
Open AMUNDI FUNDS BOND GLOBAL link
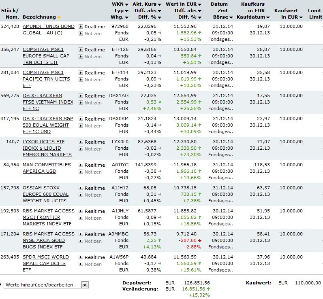(x=48, y=30)
